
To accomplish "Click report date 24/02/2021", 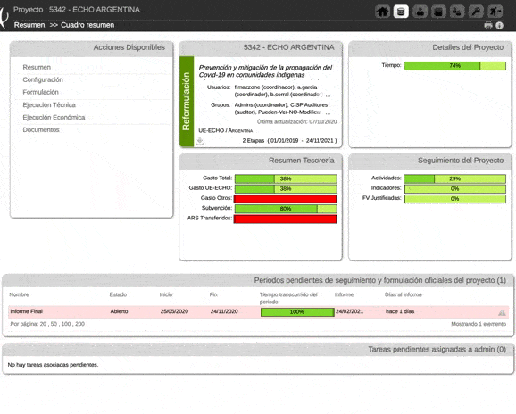I will 349,311.
